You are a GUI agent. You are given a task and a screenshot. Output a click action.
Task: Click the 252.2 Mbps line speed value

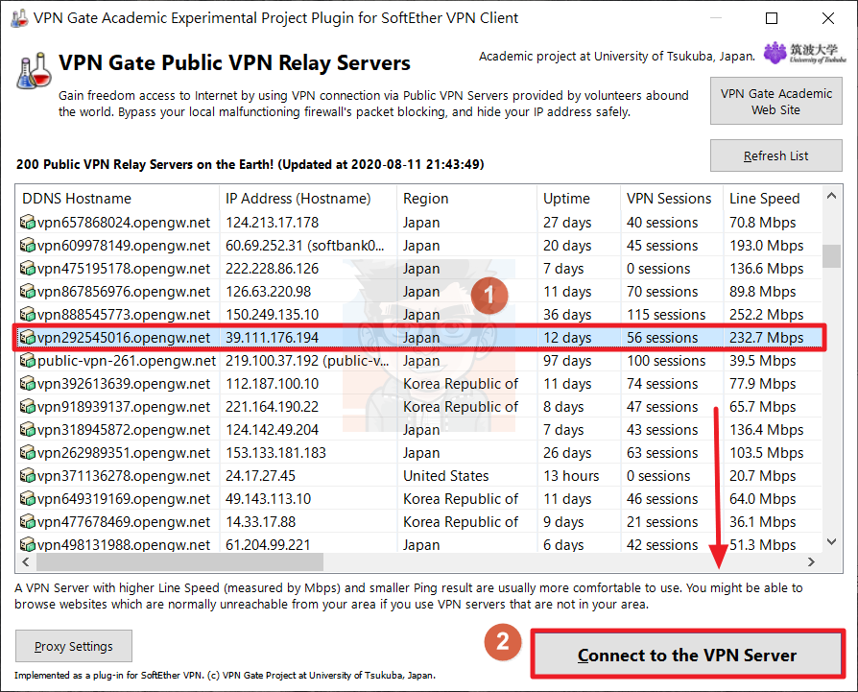point(767,315)
